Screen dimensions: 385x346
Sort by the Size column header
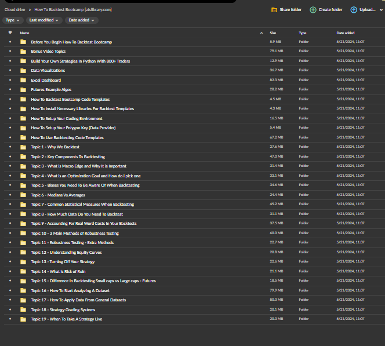273,33
